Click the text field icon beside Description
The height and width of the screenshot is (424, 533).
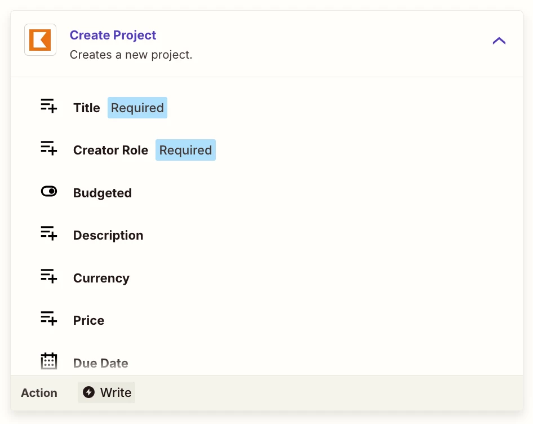[x=49, y=233]
